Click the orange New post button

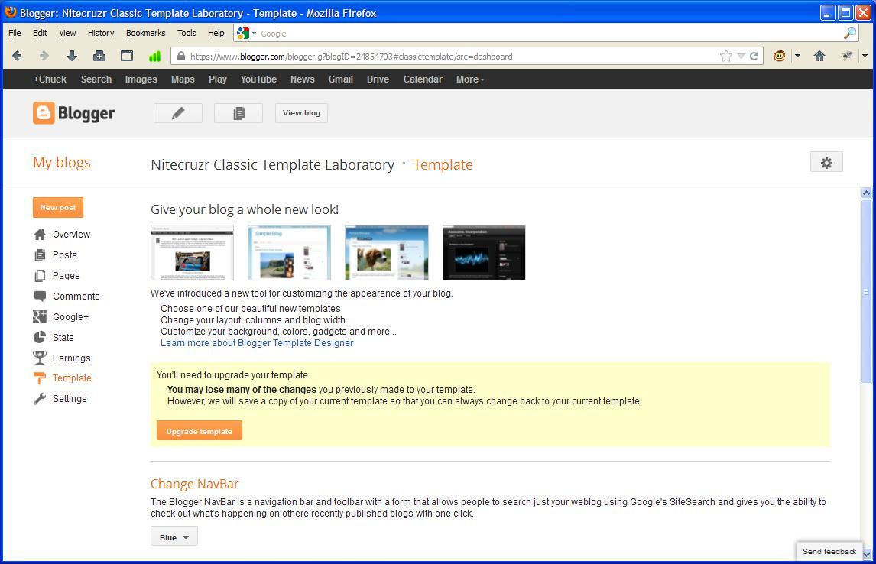point(58,207)
